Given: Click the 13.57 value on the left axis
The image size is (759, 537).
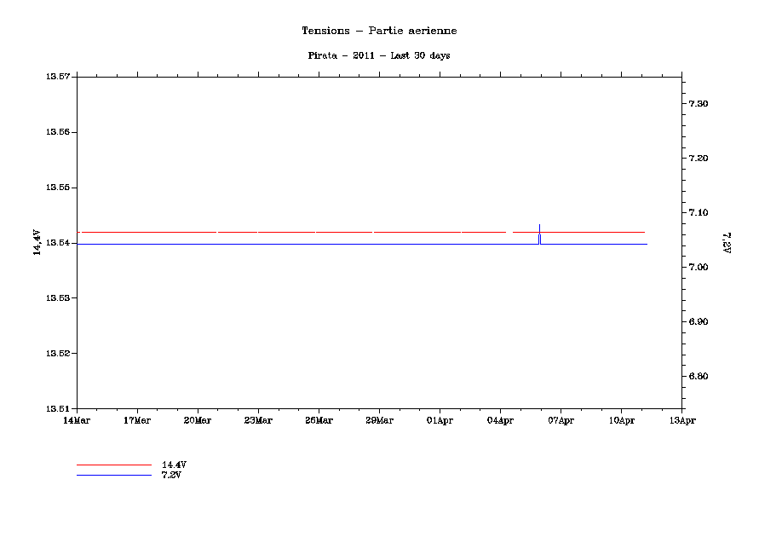Looking at the screenshot, I should [57, 77].
